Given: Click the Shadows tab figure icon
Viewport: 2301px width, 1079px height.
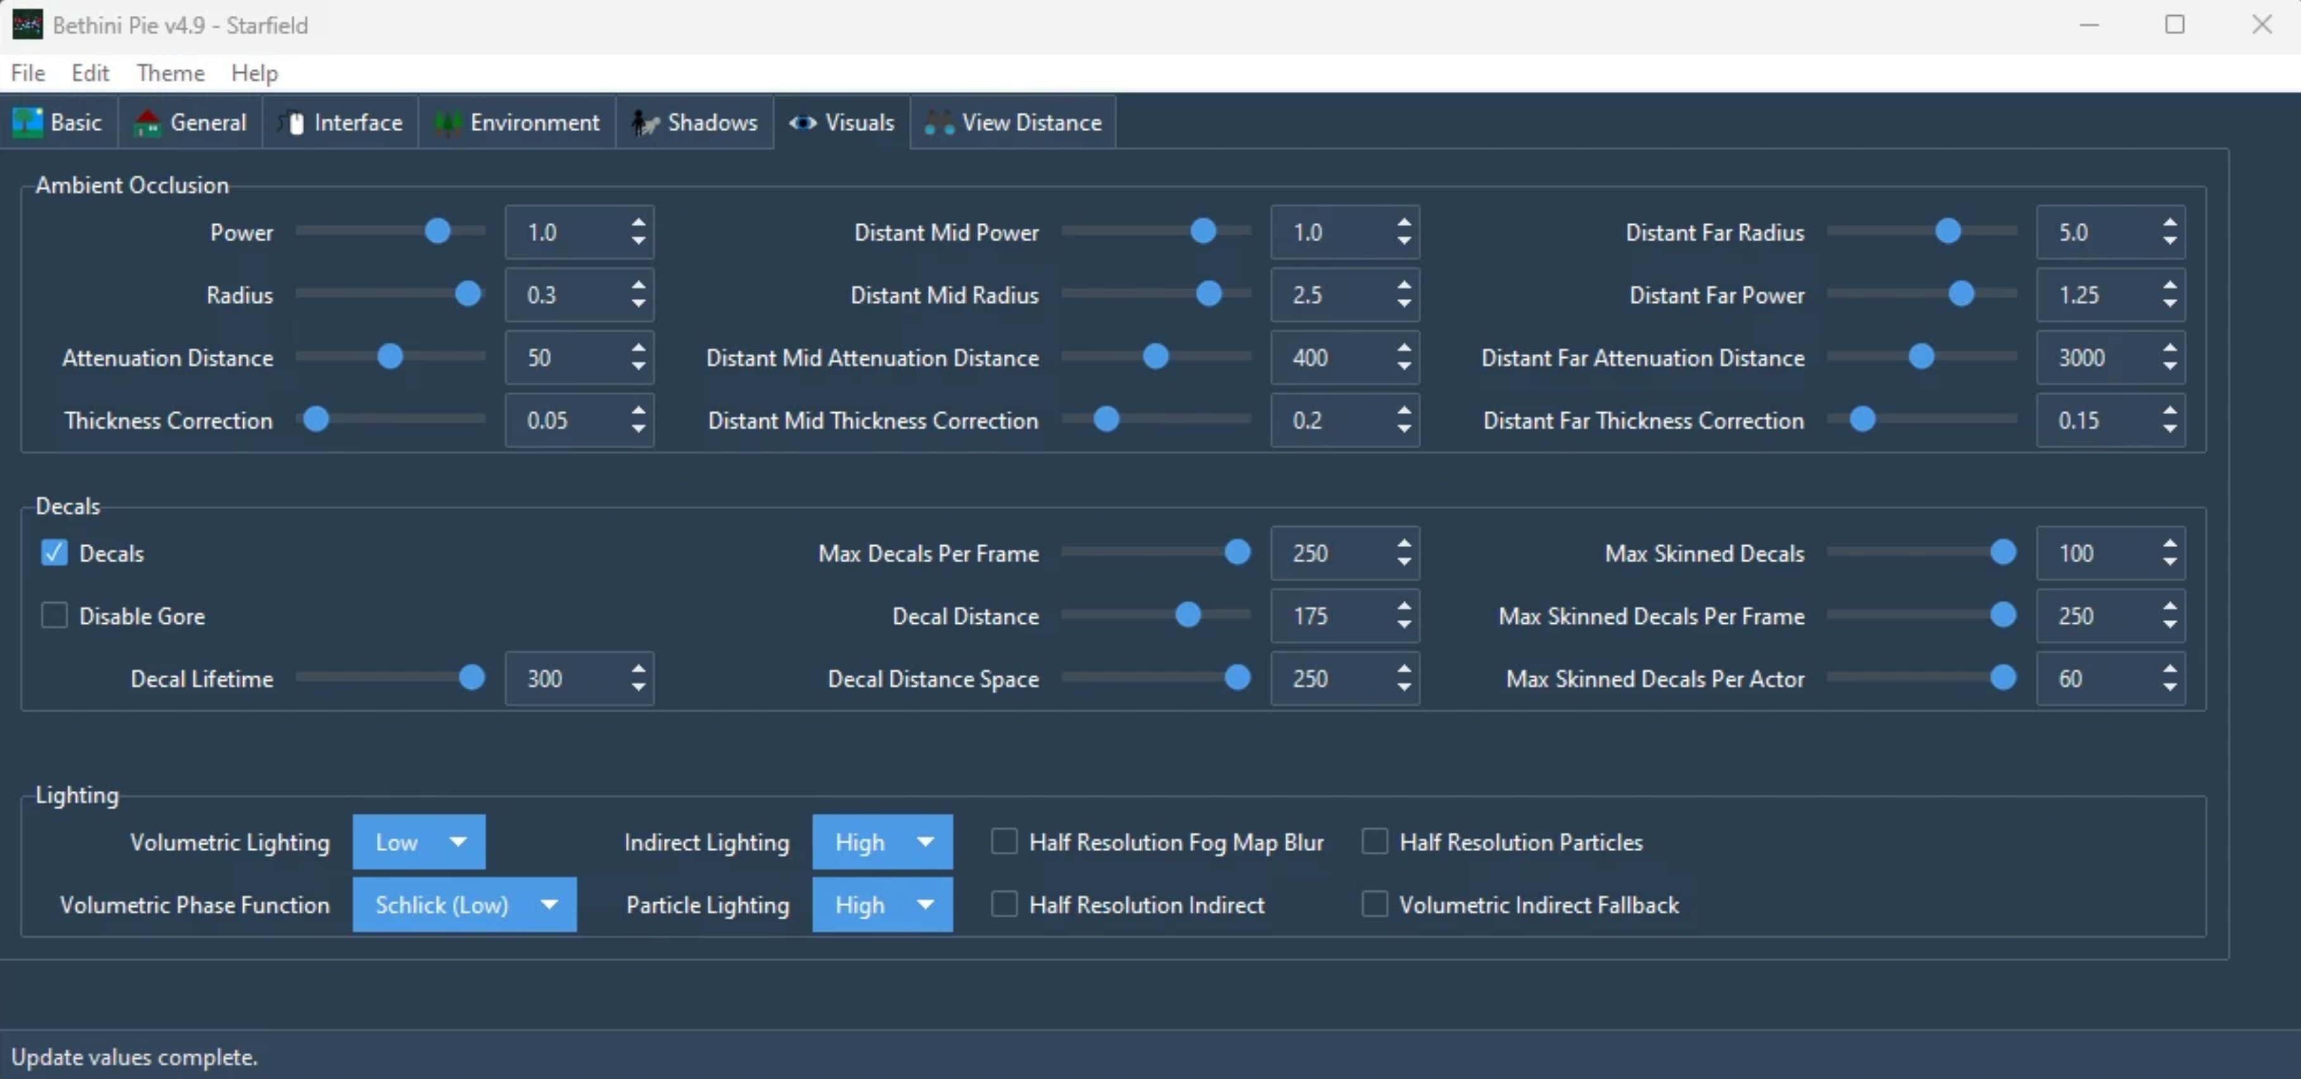Looking at the screenshot, I should 644,122.
